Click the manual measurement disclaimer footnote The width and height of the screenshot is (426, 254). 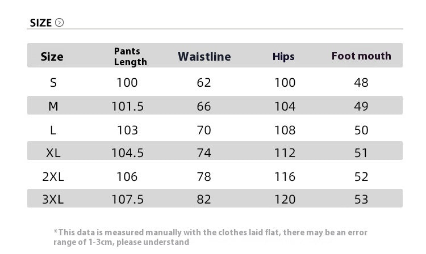(210, 237)
